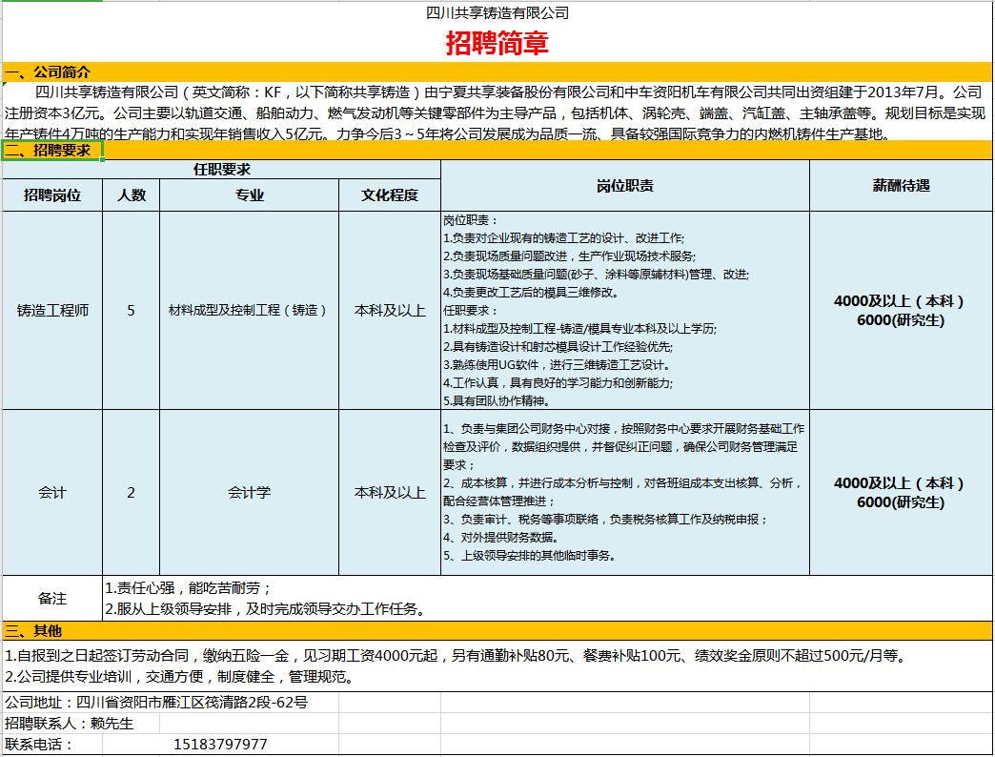Screen dimensions: 995x757
Task: Click the red 招聘简章 heading
Action: point(497,44)
